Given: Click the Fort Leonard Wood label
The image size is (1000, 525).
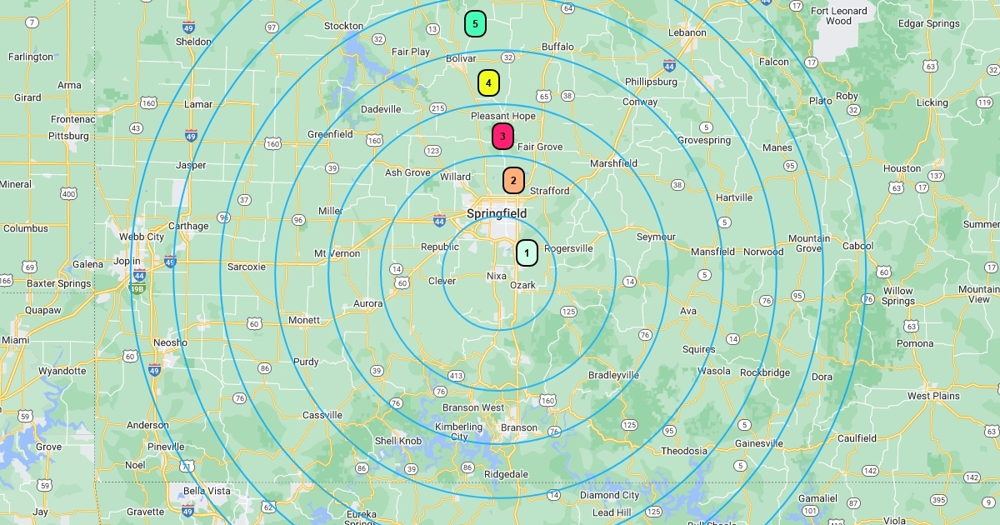Looking at the screenshot, I should point(838,16).
